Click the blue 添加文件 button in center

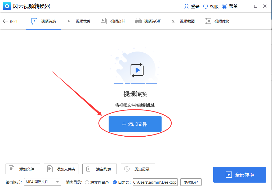pos(135,124)
